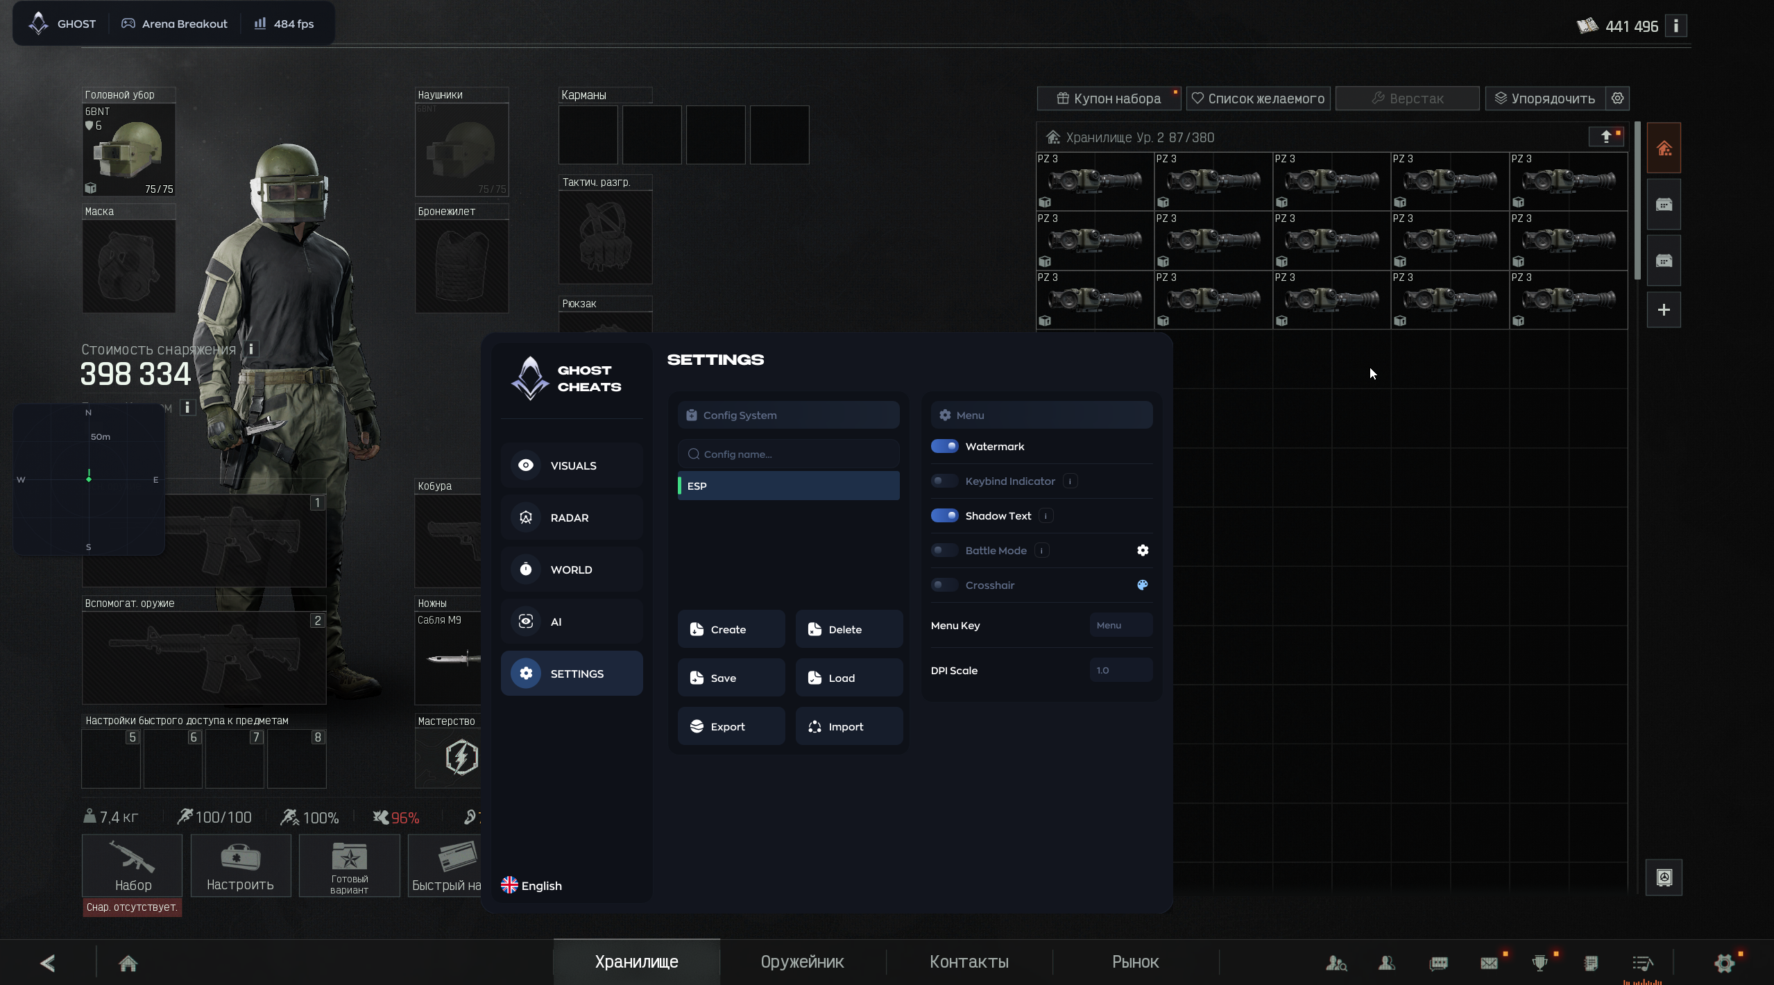Open the RADAR section
The width and height of the screenshot is (1774, 985).
point(572,517)
